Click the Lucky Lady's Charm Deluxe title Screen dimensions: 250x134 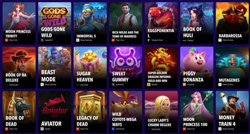coord(160,123)
